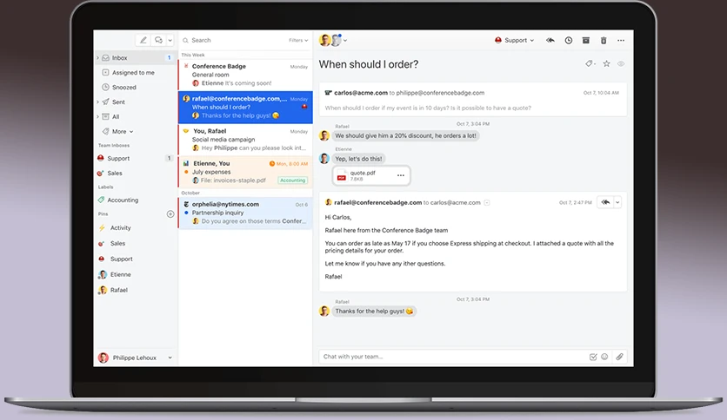This screenshot has height=420, width=727.
Task: Click the compose pencil icon
Action: [x=143, y=40]
